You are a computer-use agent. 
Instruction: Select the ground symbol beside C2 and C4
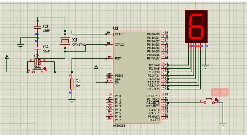click(x=21, y=46)
